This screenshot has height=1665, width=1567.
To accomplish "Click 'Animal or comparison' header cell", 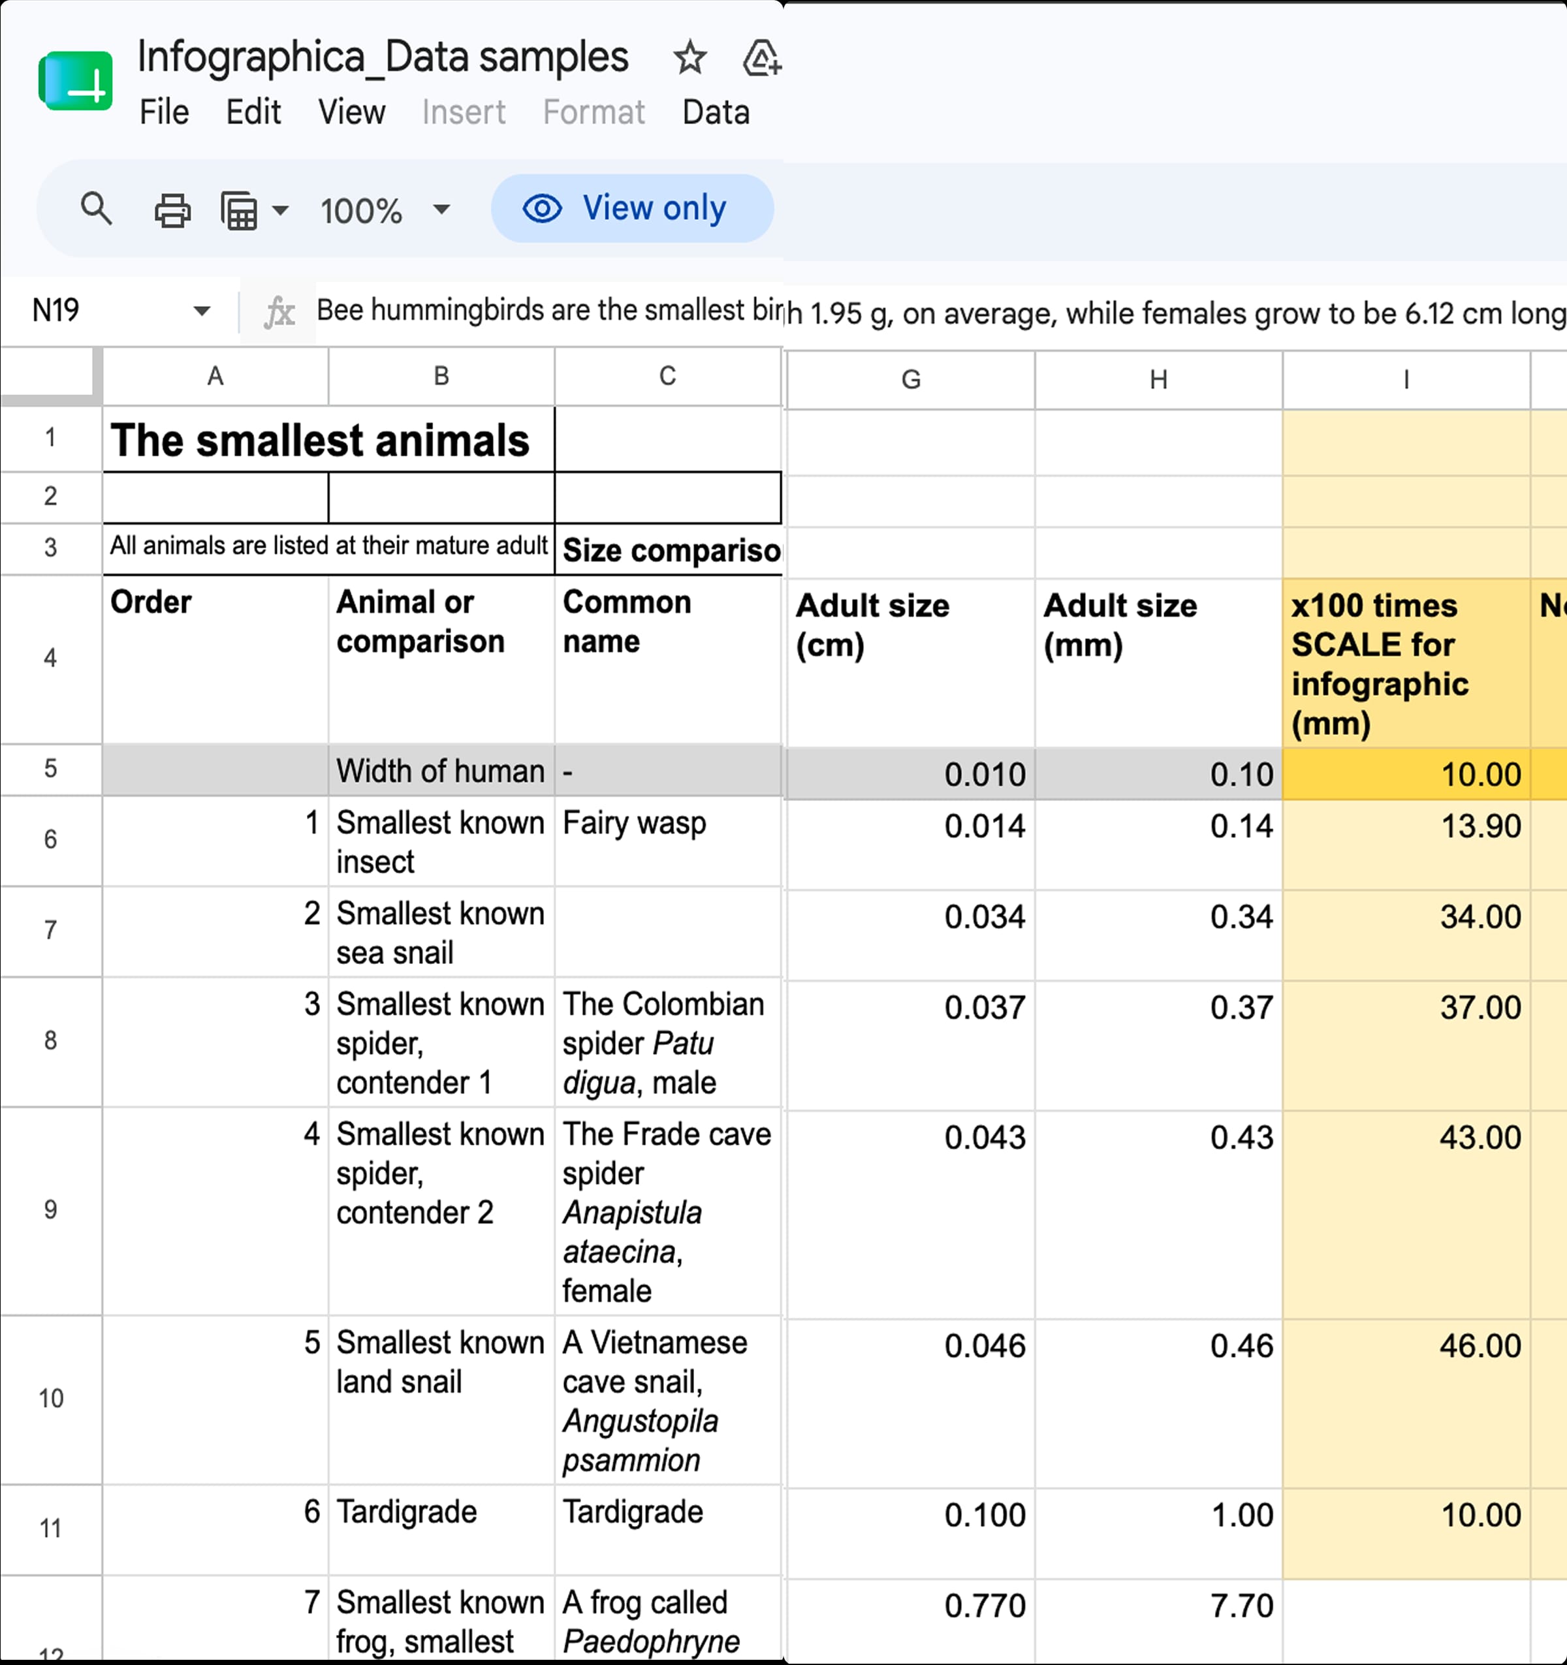I will pos(441,659).
